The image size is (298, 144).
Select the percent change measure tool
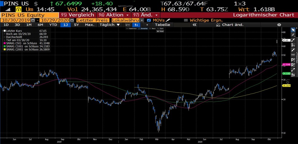point(293,45)
